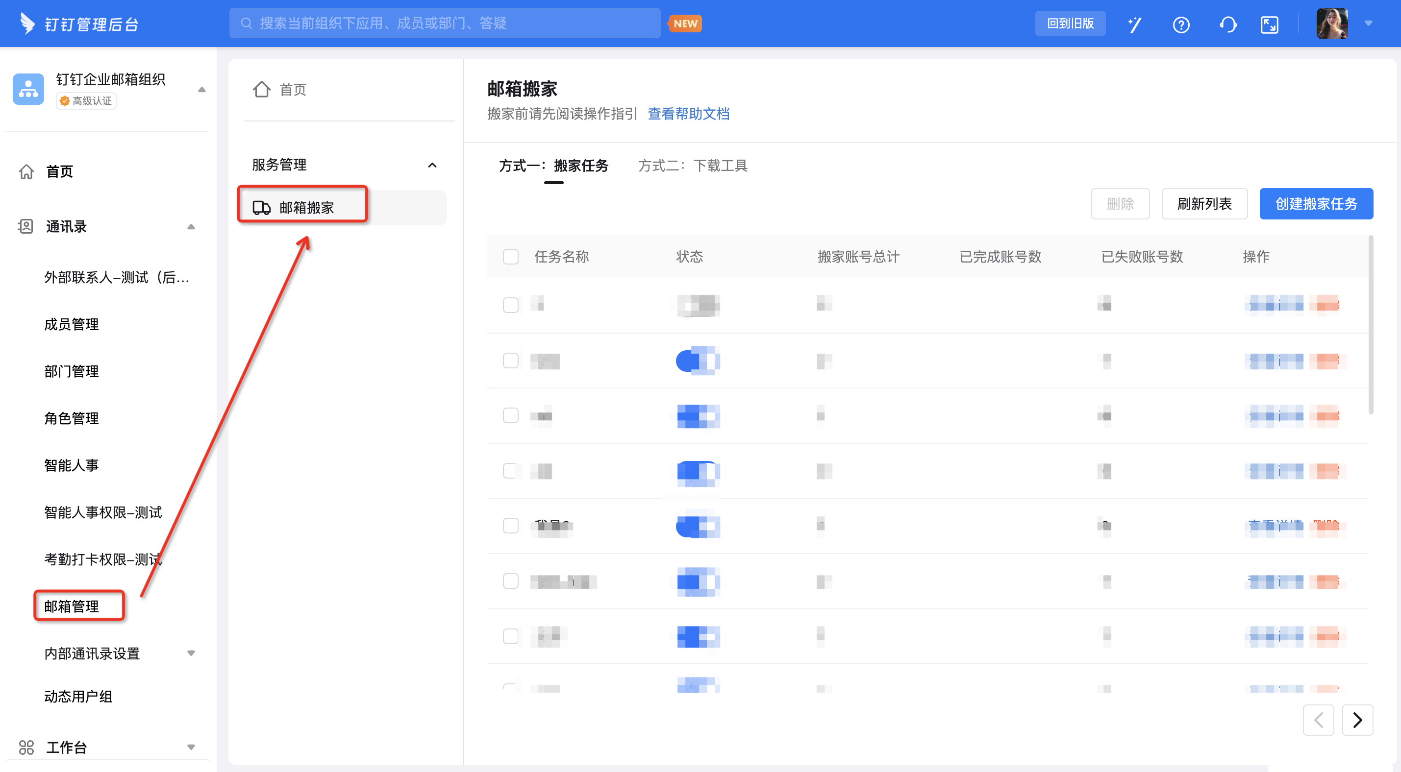Expand the 内部通讯录设置 submenu arrow

(191, 653)
